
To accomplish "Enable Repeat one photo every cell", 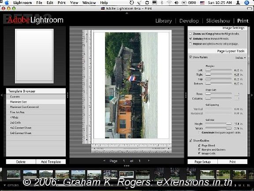I will [x=190, y=44].
